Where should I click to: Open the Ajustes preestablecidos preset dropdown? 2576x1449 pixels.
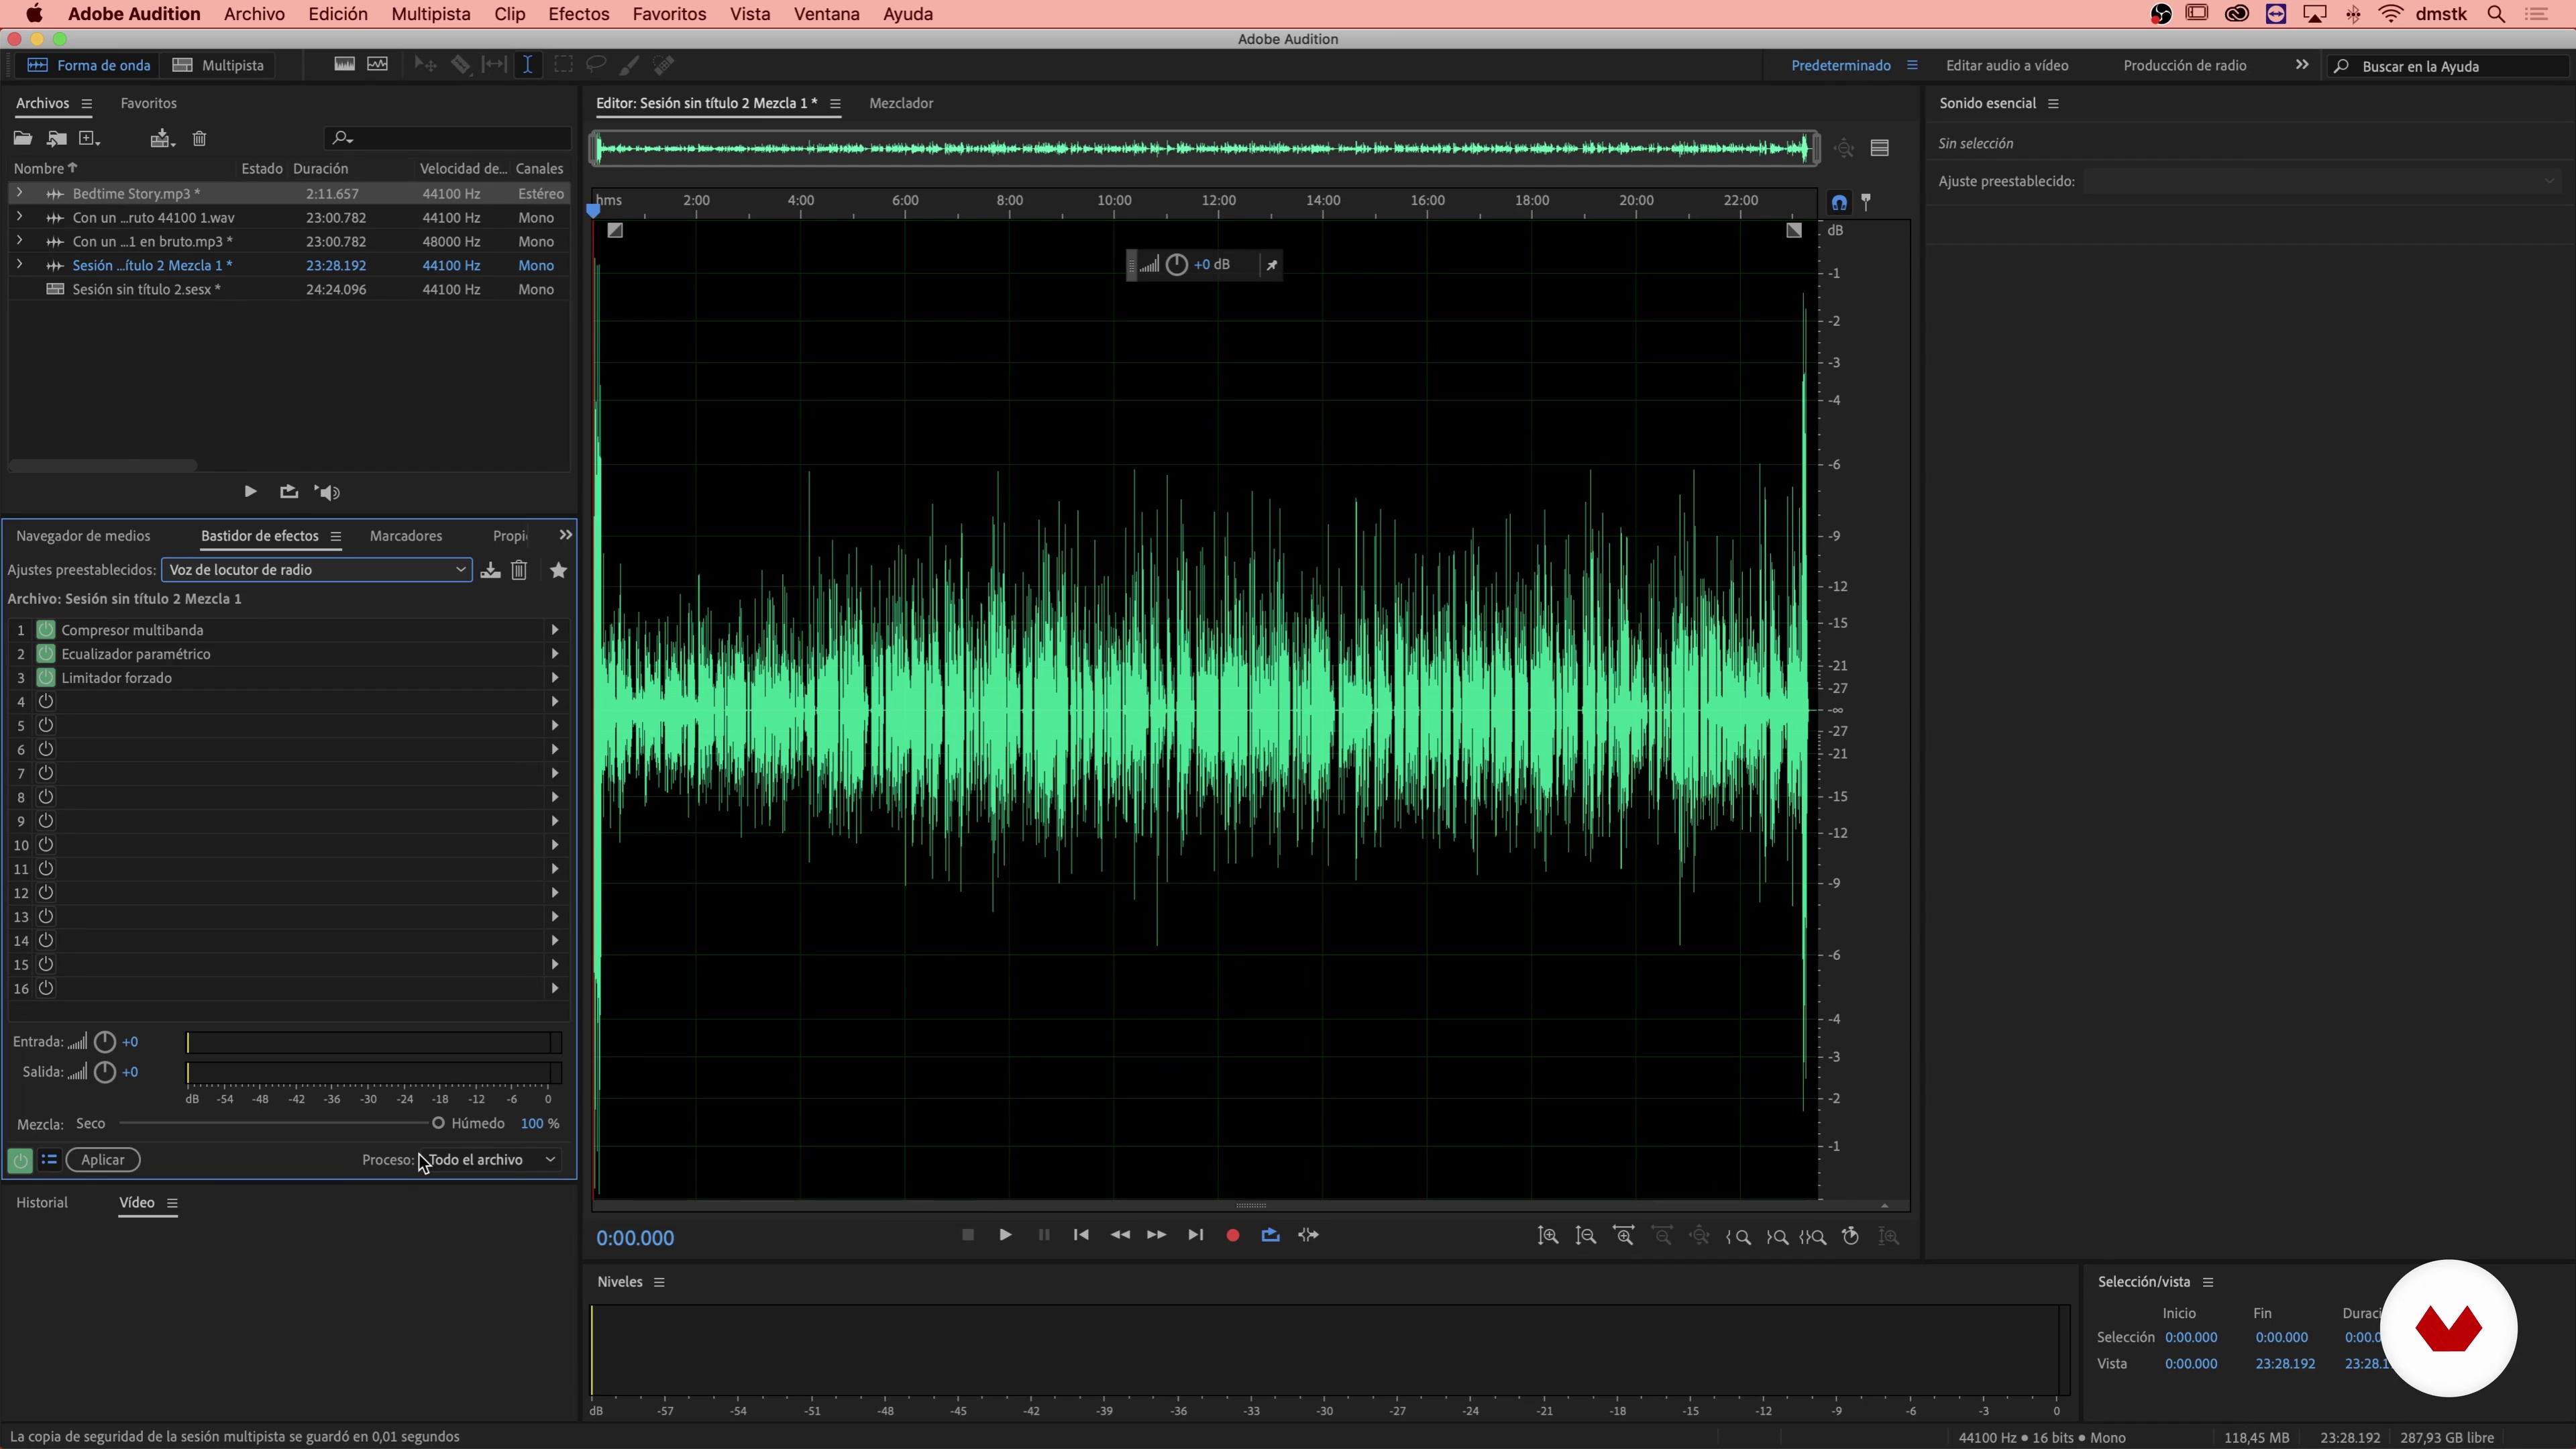pos(316,570)
